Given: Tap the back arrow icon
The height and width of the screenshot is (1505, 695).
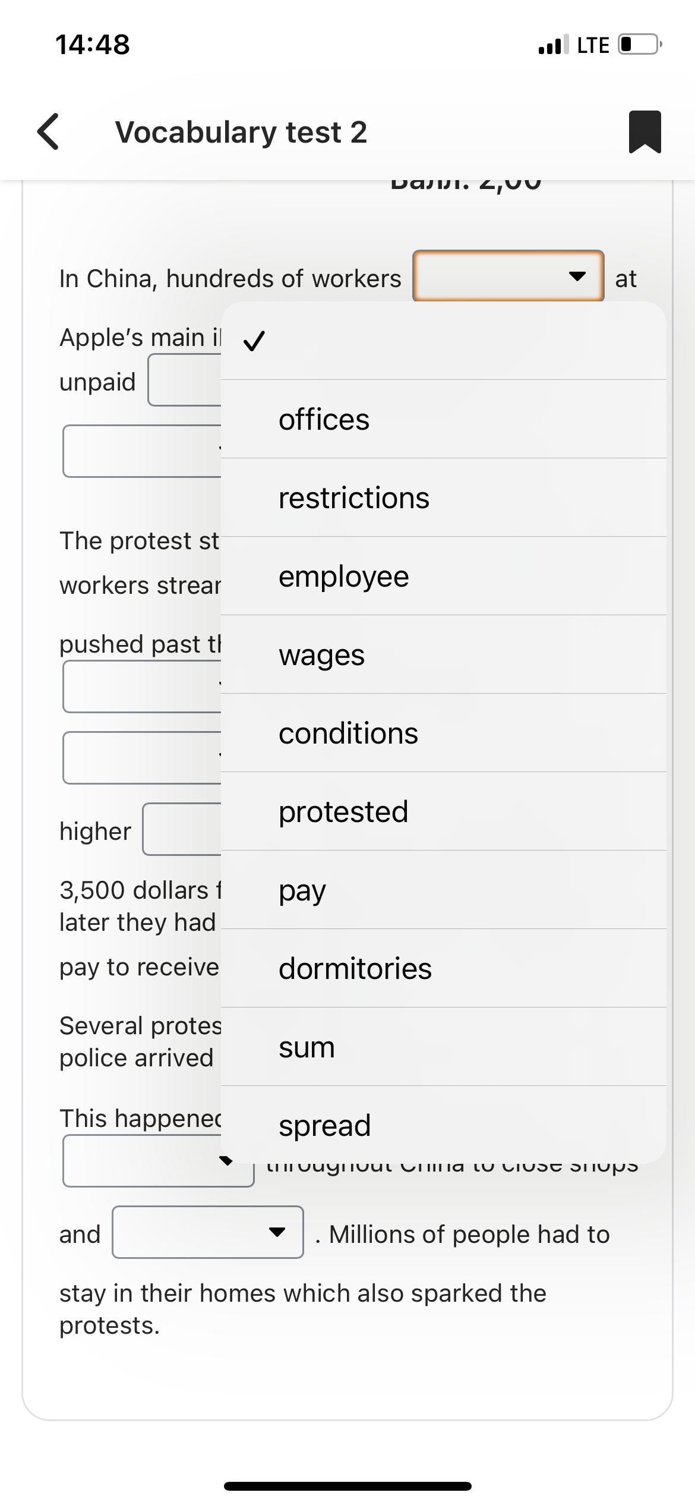Looking at the screenshot, I should pos(48,131).
